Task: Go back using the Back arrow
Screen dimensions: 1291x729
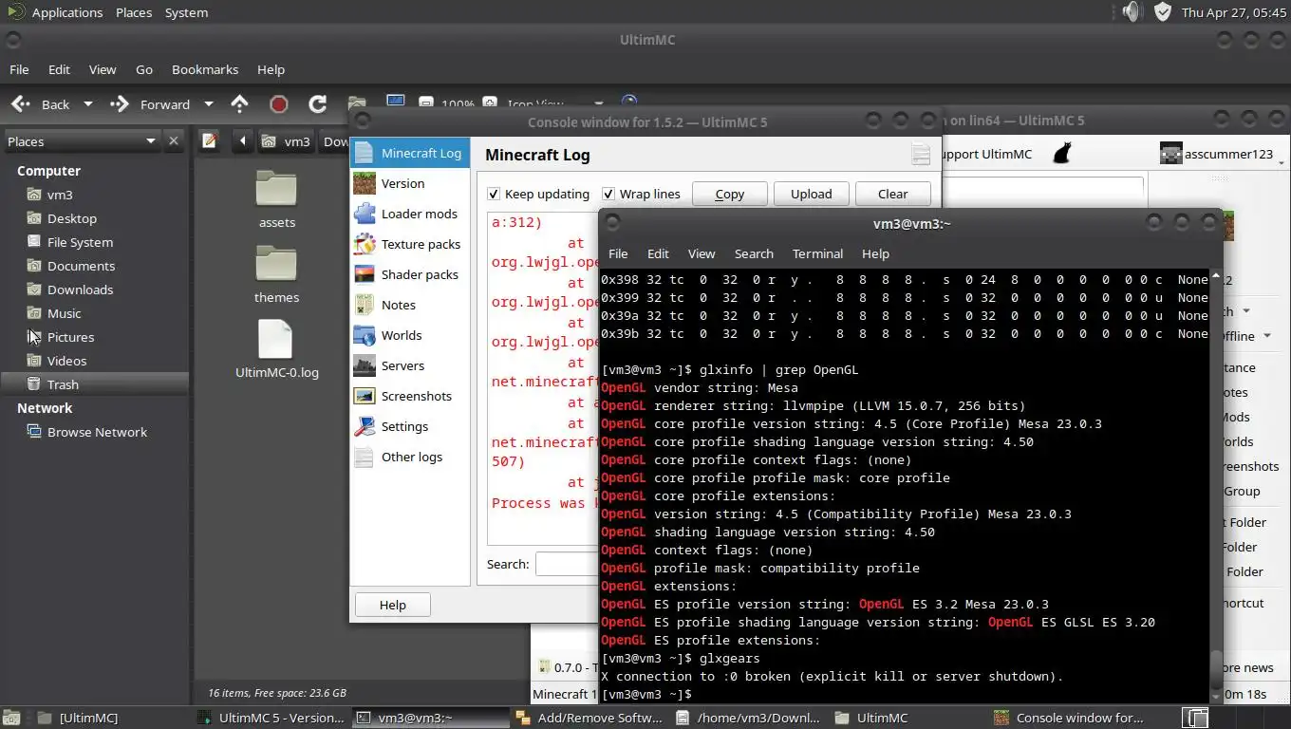Action: [x=40, y=104]
